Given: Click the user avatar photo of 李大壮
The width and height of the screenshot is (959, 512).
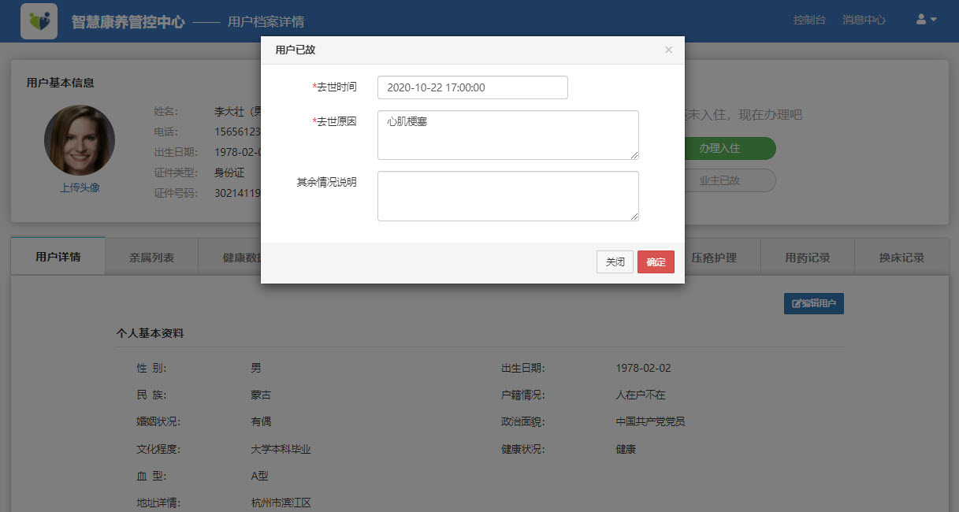Looking at the screenshot, I should (79, 139).
